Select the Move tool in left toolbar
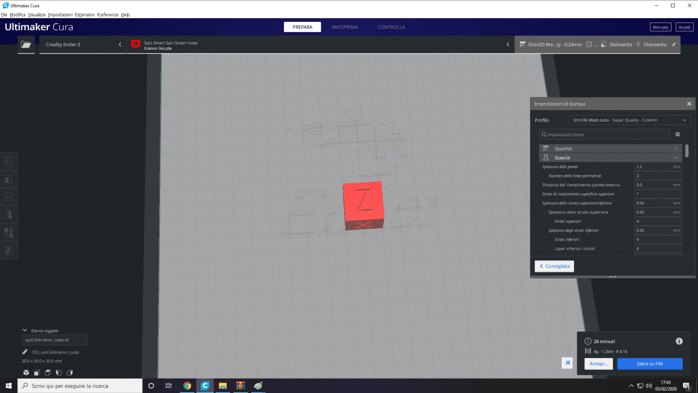Image resolution: width=698 pixels, height=393 pixels. coord(9,161)
